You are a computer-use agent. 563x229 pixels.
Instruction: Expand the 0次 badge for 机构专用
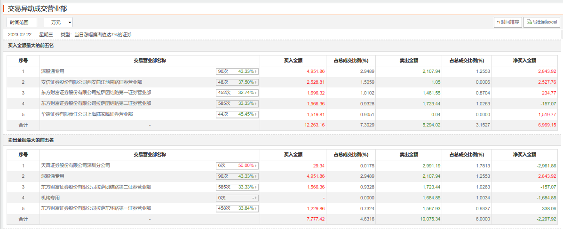pyautogui.click(x=238, y=198)
